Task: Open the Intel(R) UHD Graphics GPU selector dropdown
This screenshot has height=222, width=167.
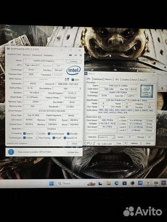Action: [x=28, y=143]
